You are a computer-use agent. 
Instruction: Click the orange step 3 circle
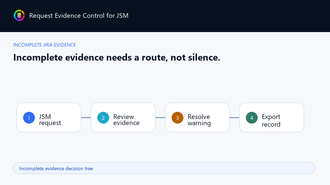click(177, 118)
